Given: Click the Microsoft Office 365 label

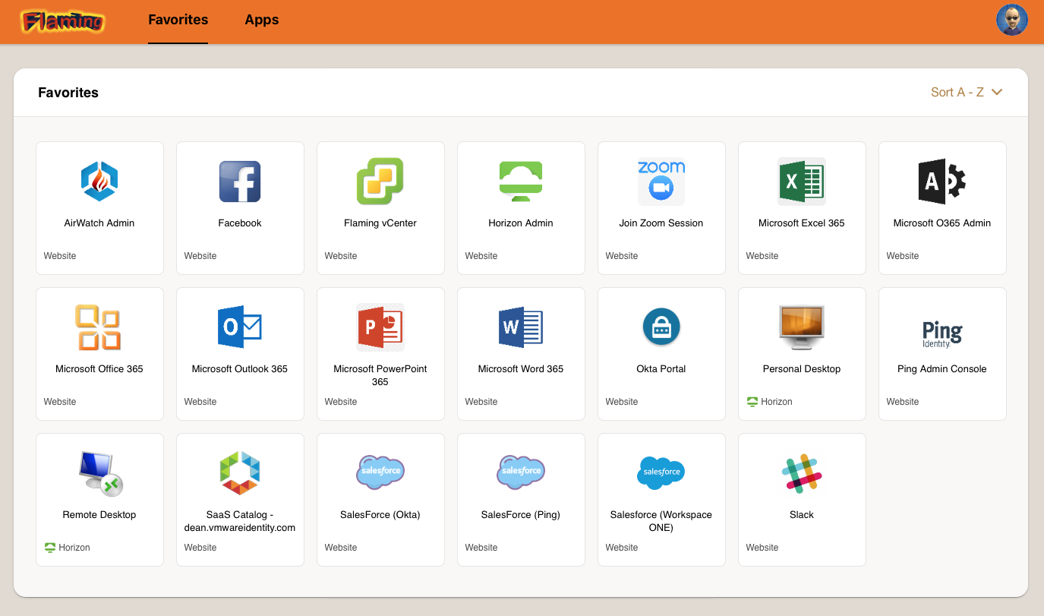Looking at the screenshot, I should 99,369.
